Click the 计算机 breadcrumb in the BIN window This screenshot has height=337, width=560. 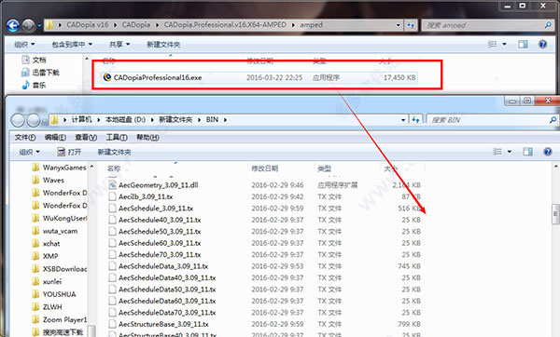pyautogui.click(x=81, y=120)
